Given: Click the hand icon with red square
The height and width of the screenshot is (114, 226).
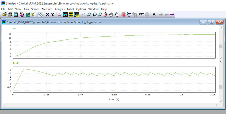Looking at the screenshot, I should (x=111, y=15).
